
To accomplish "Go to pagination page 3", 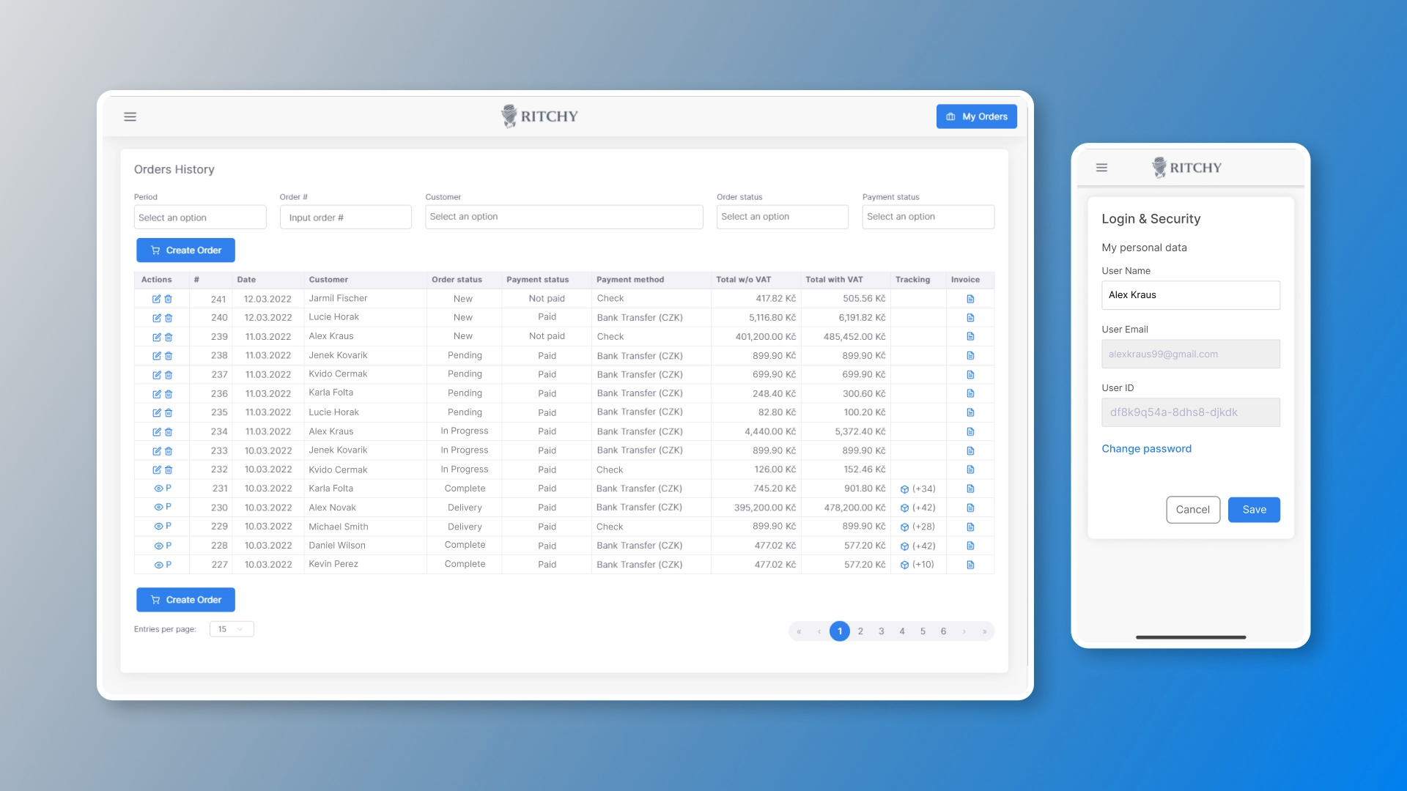I will click(x=882, y=631).
